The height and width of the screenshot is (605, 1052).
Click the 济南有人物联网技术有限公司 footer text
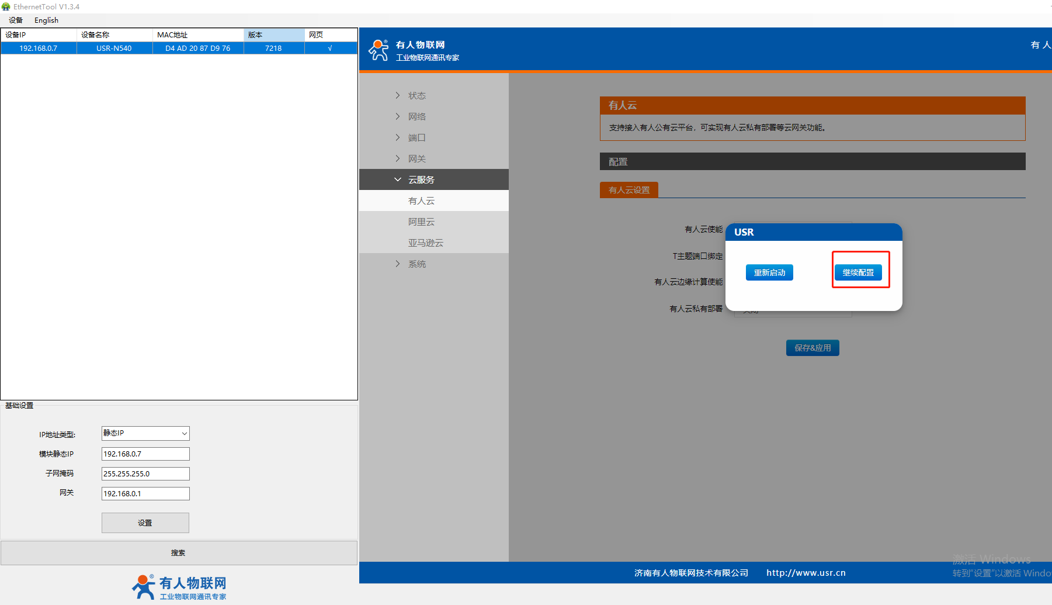[691, 573]
